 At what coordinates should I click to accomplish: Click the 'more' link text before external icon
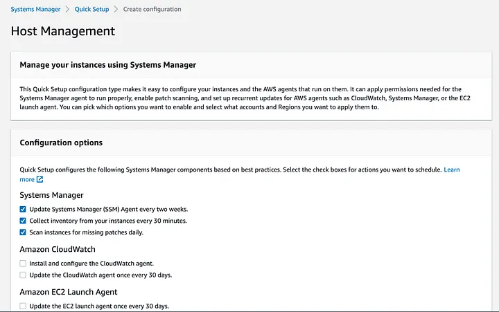(x=27, y=179)
